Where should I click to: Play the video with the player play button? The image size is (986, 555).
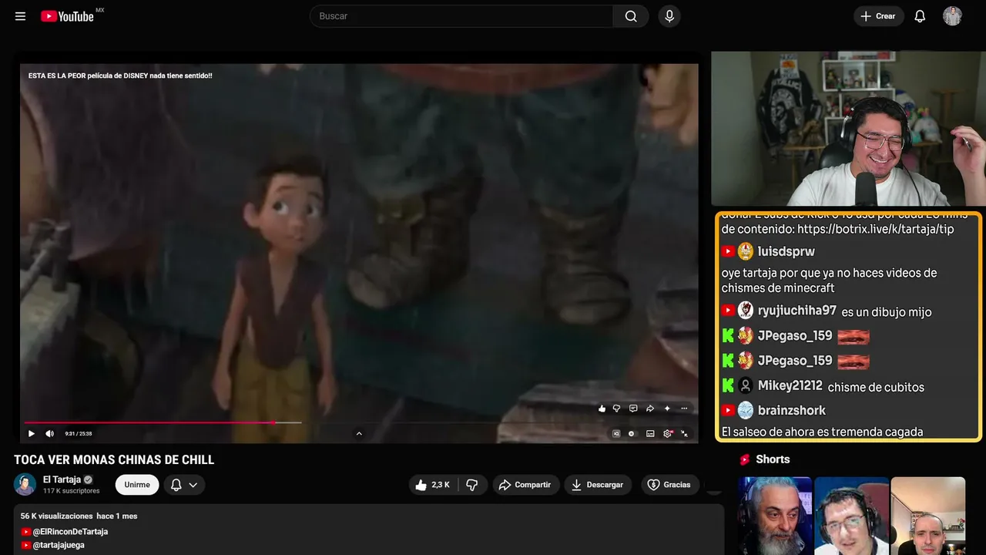tap(32, 433)
